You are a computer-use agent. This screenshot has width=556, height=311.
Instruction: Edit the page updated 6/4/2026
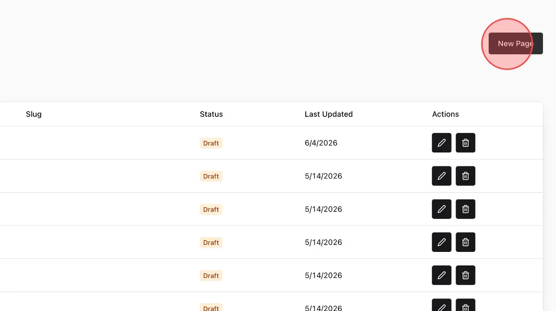[441, 143]
